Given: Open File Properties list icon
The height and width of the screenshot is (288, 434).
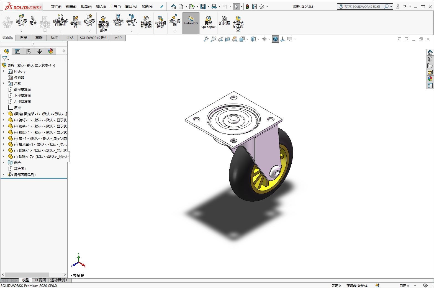Looking at the screenshot, I should point(255,7).
